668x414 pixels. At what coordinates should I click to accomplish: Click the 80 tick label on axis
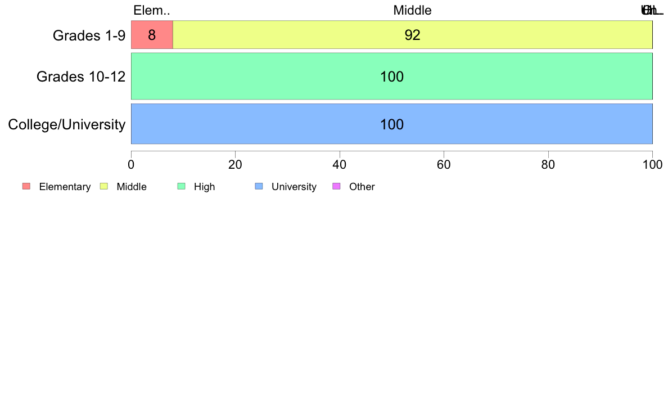[548, 165]
